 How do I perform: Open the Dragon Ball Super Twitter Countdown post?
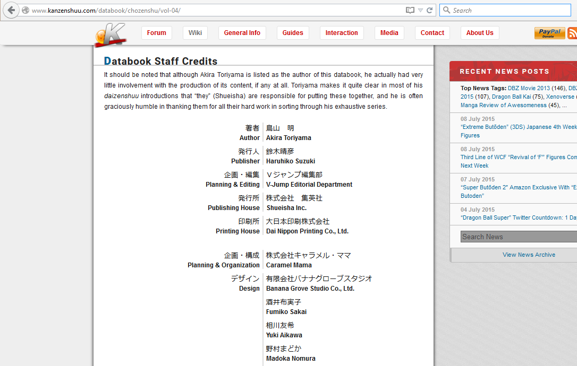pos(519,217)
